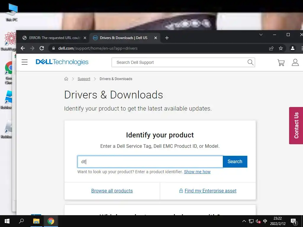Image resolution: width=303 pixels, height=227 pixels.
Task: Open the tab search chevron
Action: point(261,35)
